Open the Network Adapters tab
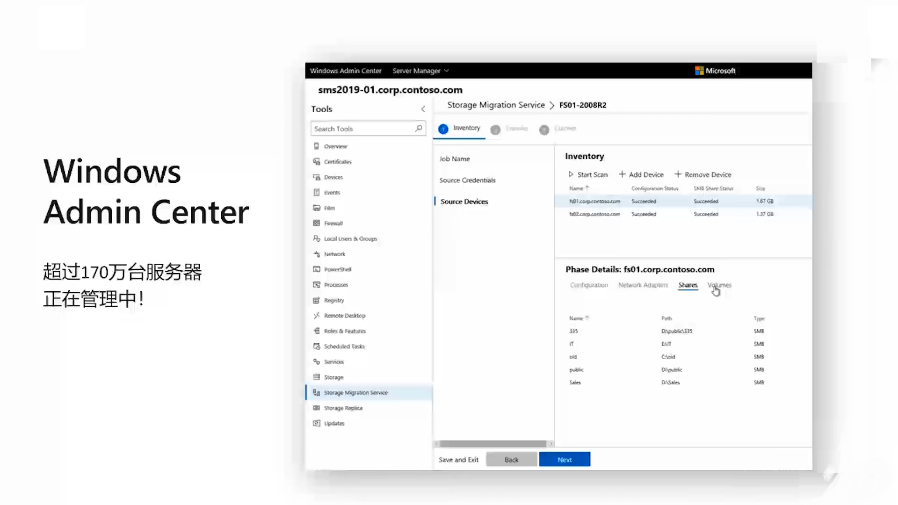898x505 pixels. tap(643, 285)
